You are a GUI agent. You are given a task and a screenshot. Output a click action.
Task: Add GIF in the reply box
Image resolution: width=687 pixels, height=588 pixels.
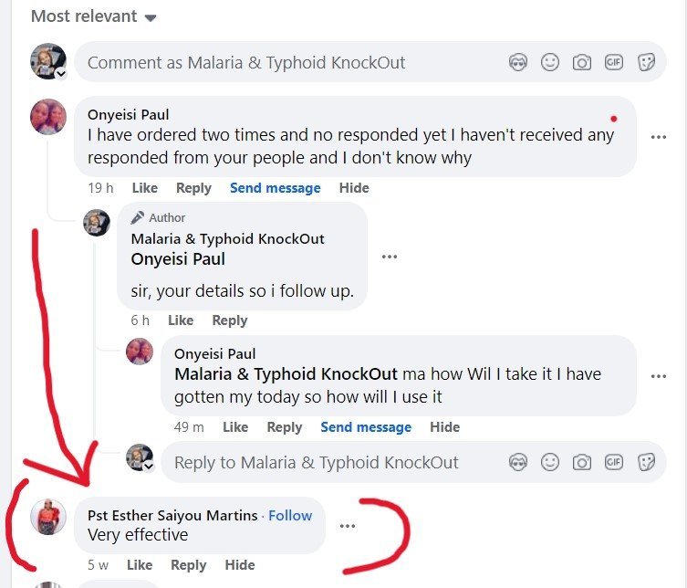point(614,462)
